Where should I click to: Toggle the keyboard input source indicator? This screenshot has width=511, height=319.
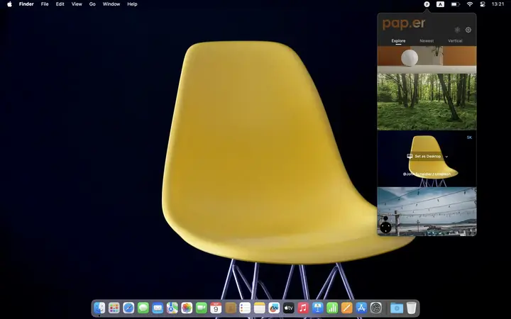(440, 4)
